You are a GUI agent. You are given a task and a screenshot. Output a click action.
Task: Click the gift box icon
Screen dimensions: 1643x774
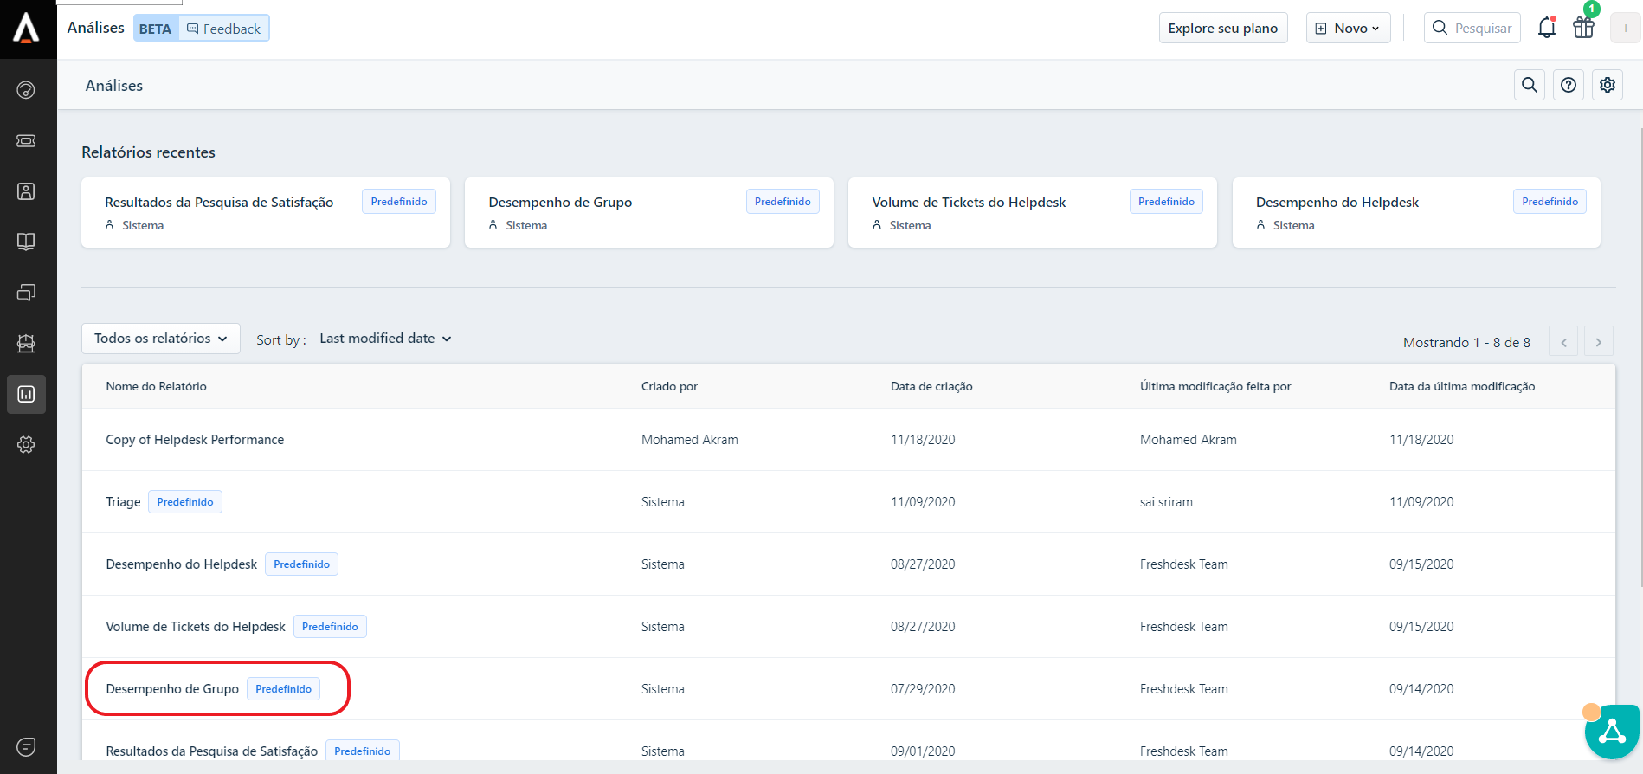[x=1583, y=28]
